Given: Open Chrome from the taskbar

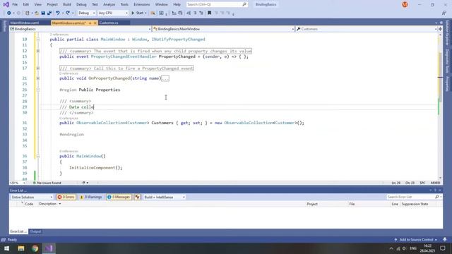Looking at the screenshot, I should 35,248.
